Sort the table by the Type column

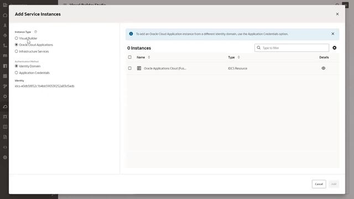238,57
